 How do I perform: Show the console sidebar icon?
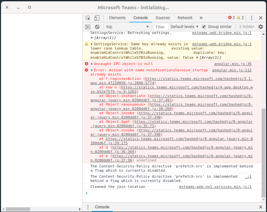coord(87,27)
